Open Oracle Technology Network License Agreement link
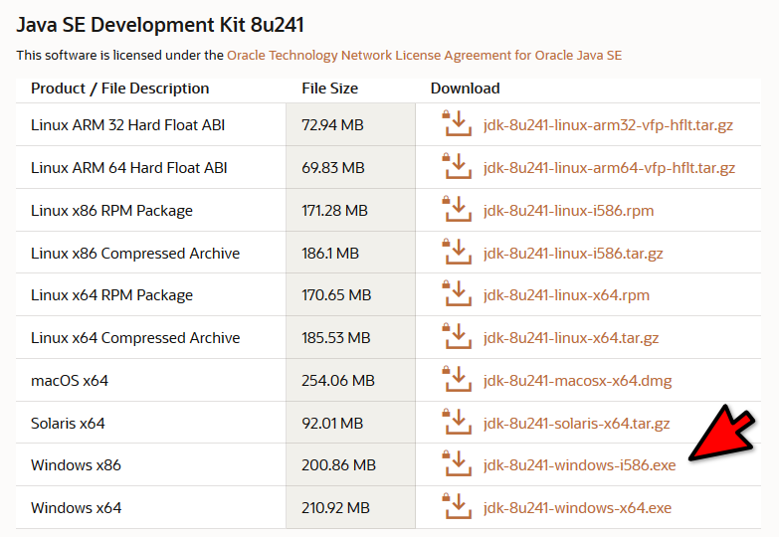The height and width of the screenshot is (537, 779). click(x=424, y=55)
